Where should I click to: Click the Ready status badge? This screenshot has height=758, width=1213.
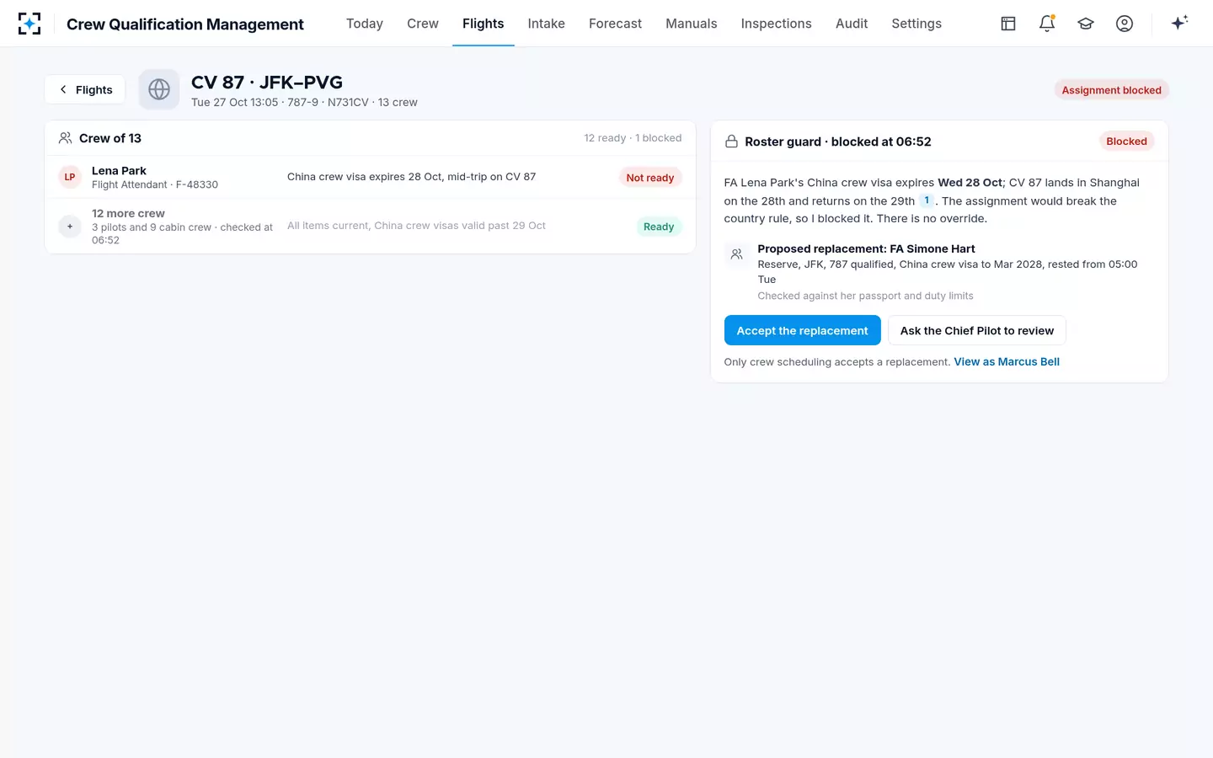pyautogui.click(x=659, y=227)
